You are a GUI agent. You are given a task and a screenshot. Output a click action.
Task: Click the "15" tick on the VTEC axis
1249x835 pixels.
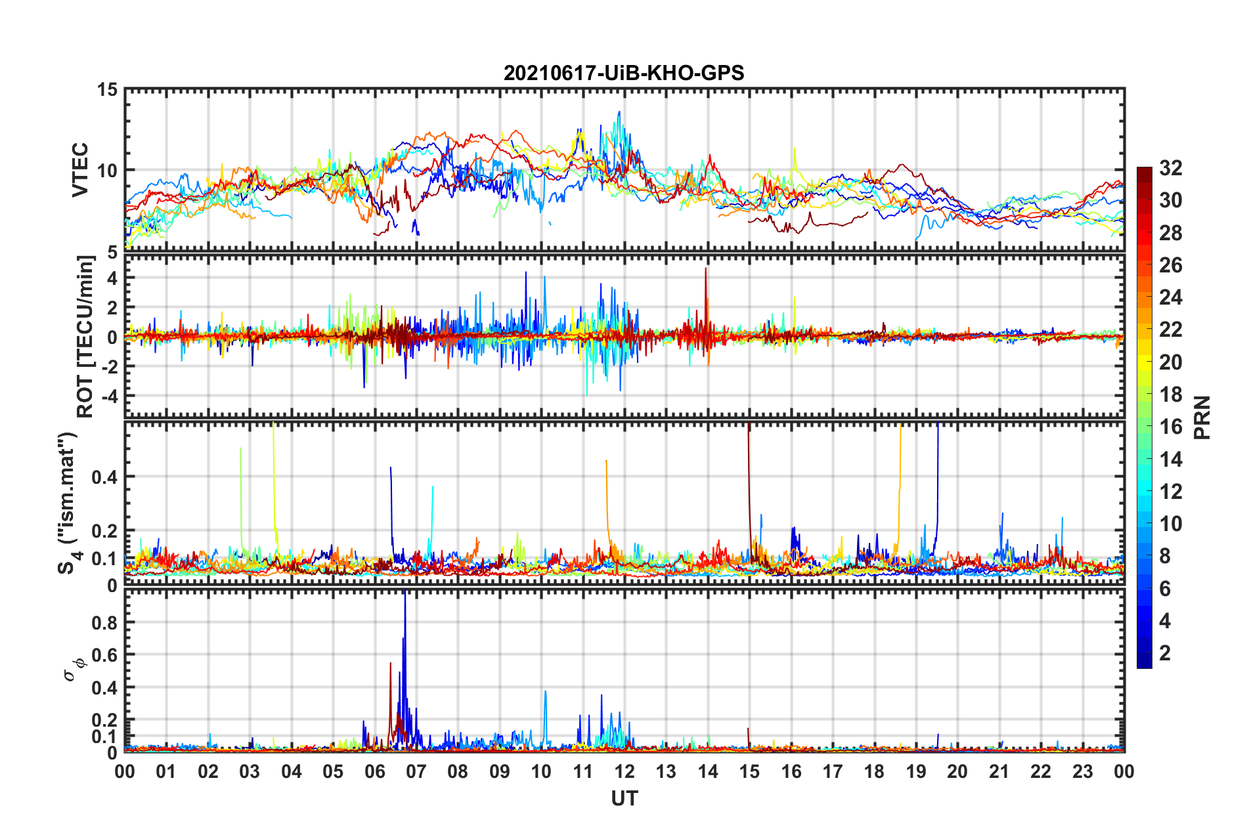pyautogui.click(x=106, y=89)
